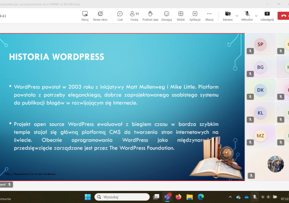Toggle the Kamera camera on
The image size is (289, 203).
pyautogui.click(x=227, y=16)
